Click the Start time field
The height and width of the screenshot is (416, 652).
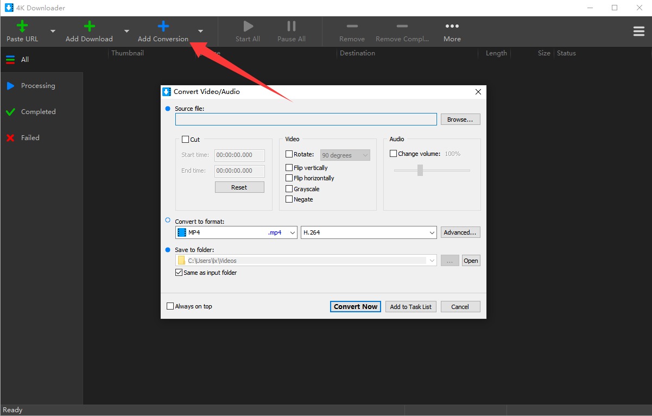point(240,155)
